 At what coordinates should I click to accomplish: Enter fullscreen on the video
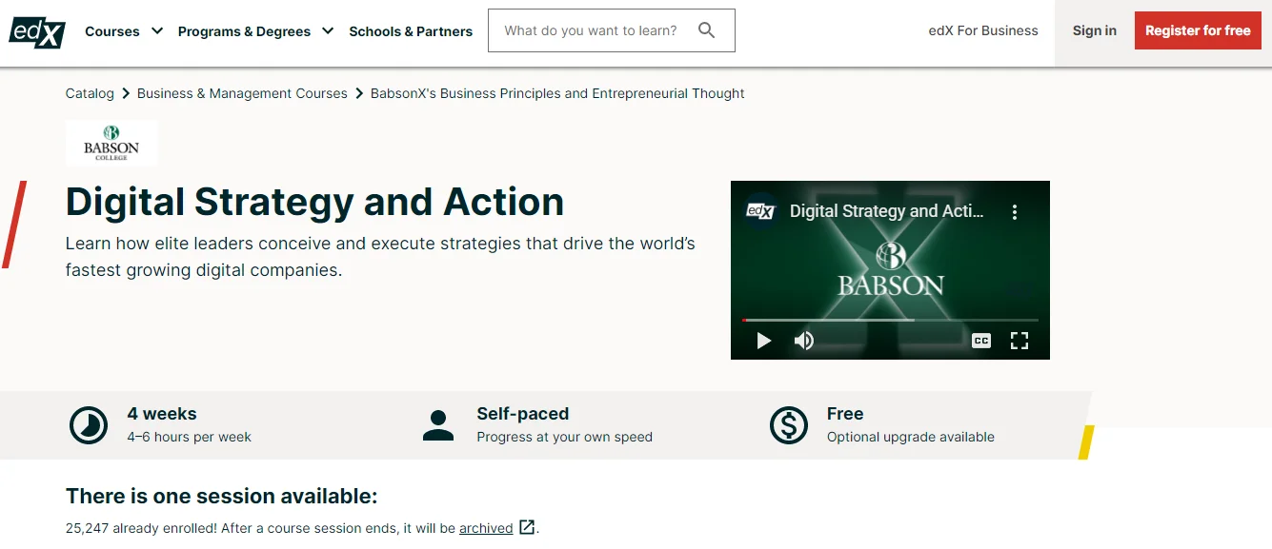(1020, 341)
